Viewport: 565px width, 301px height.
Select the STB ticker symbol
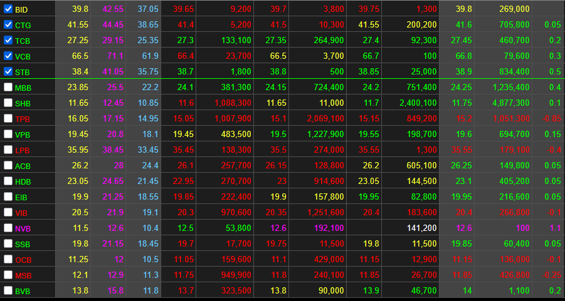point(23,73)
